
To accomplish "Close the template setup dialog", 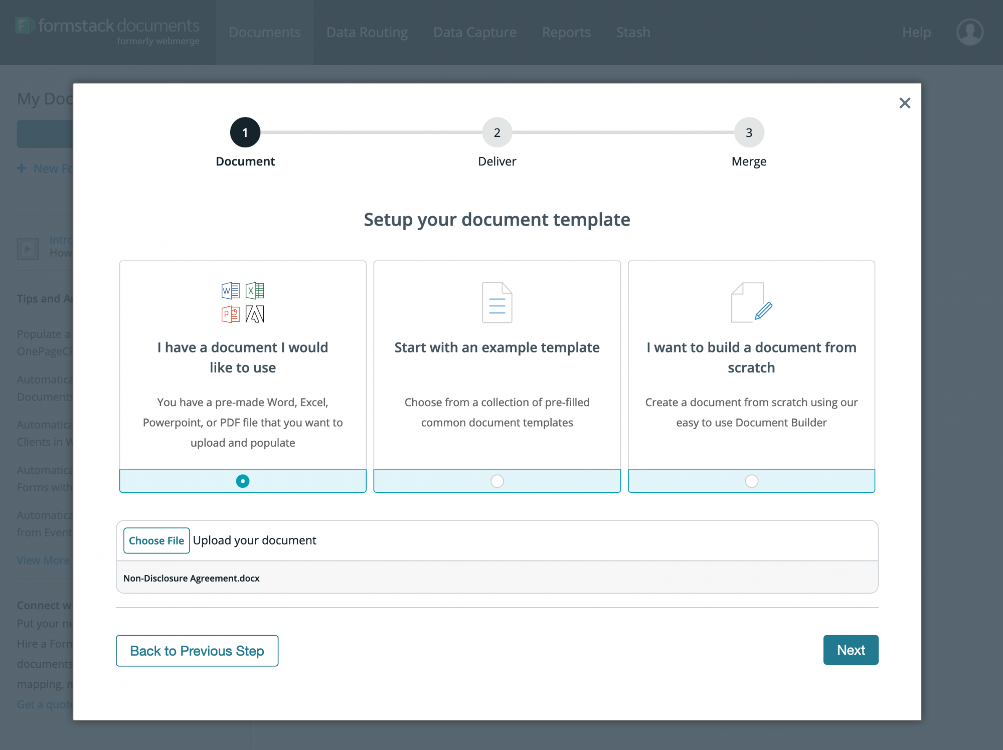I will point(905,103).
